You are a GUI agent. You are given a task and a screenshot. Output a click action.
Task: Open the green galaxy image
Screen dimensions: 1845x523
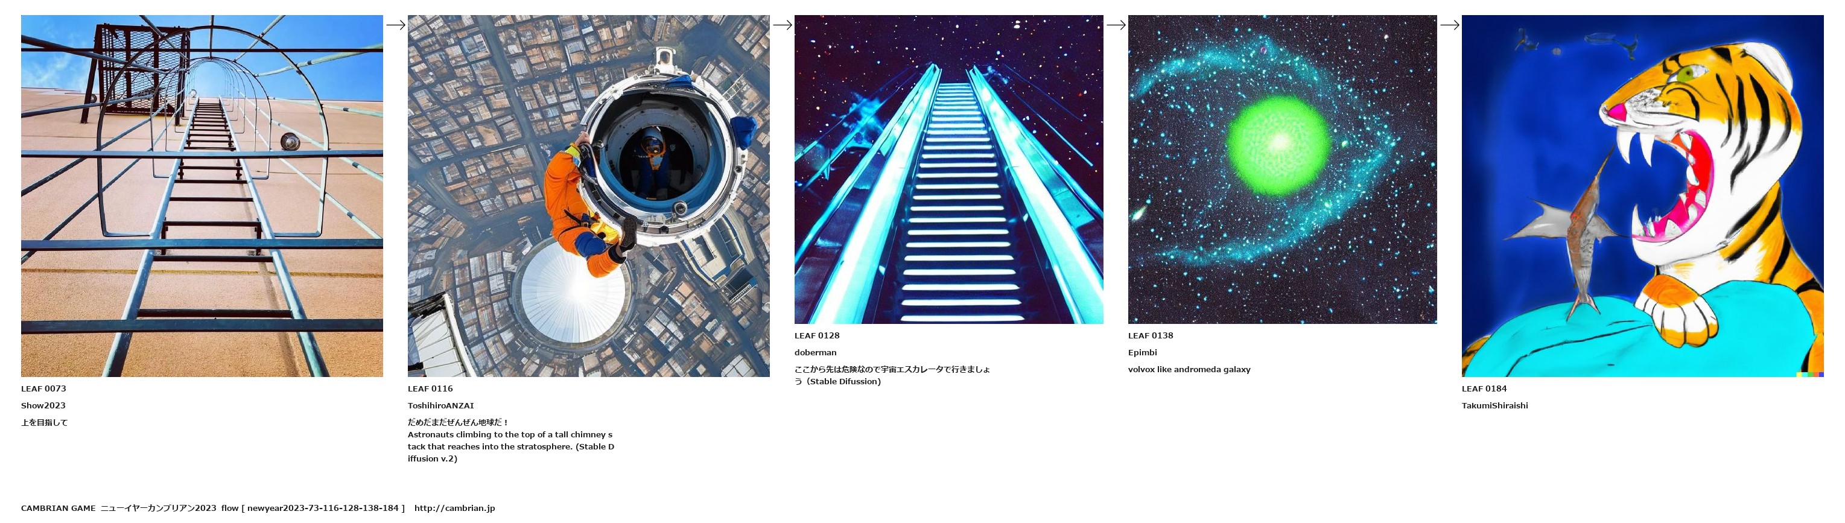point(1282,169)
